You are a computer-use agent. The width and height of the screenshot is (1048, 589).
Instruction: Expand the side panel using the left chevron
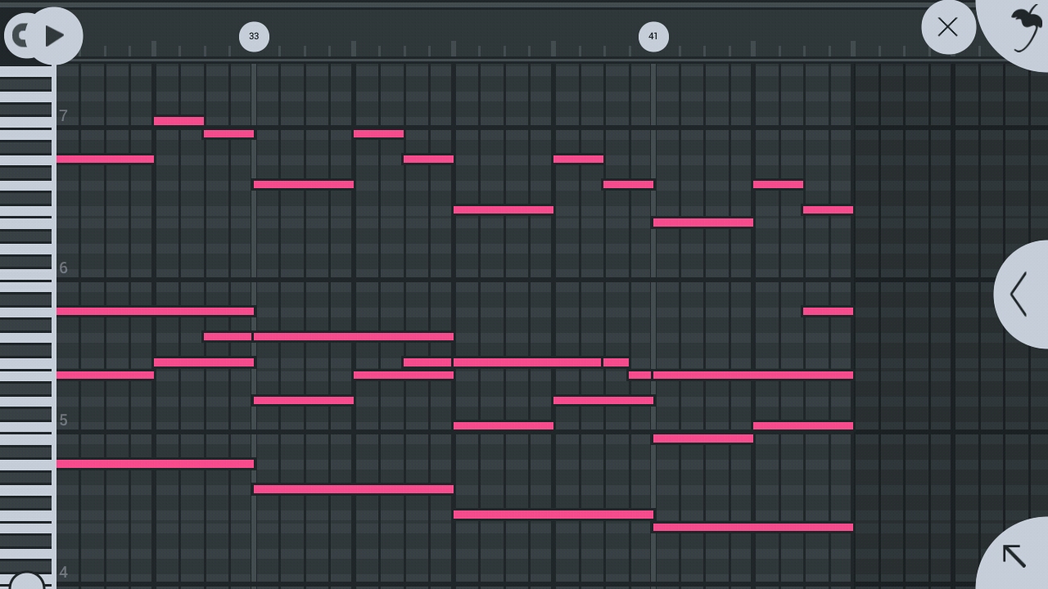pos(1019,294)
